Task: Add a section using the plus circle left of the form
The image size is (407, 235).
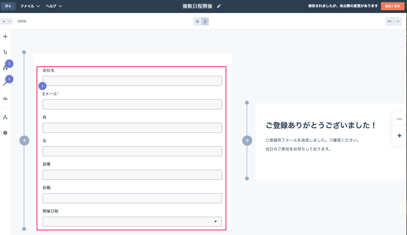Action: tap(24, 141)
